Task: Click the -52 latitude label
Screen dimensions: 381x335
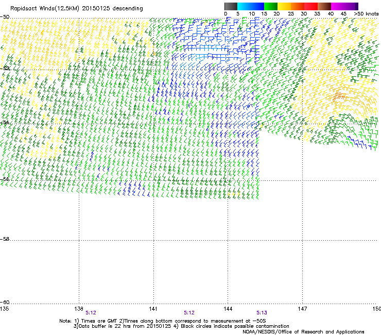Action: [5, 68]
